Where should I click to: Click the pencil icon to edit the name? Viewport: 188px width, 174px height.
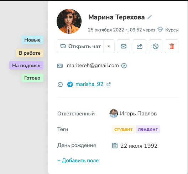(x=150, y=17)
